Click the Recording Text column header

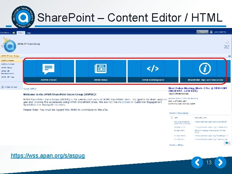point(201,118)
